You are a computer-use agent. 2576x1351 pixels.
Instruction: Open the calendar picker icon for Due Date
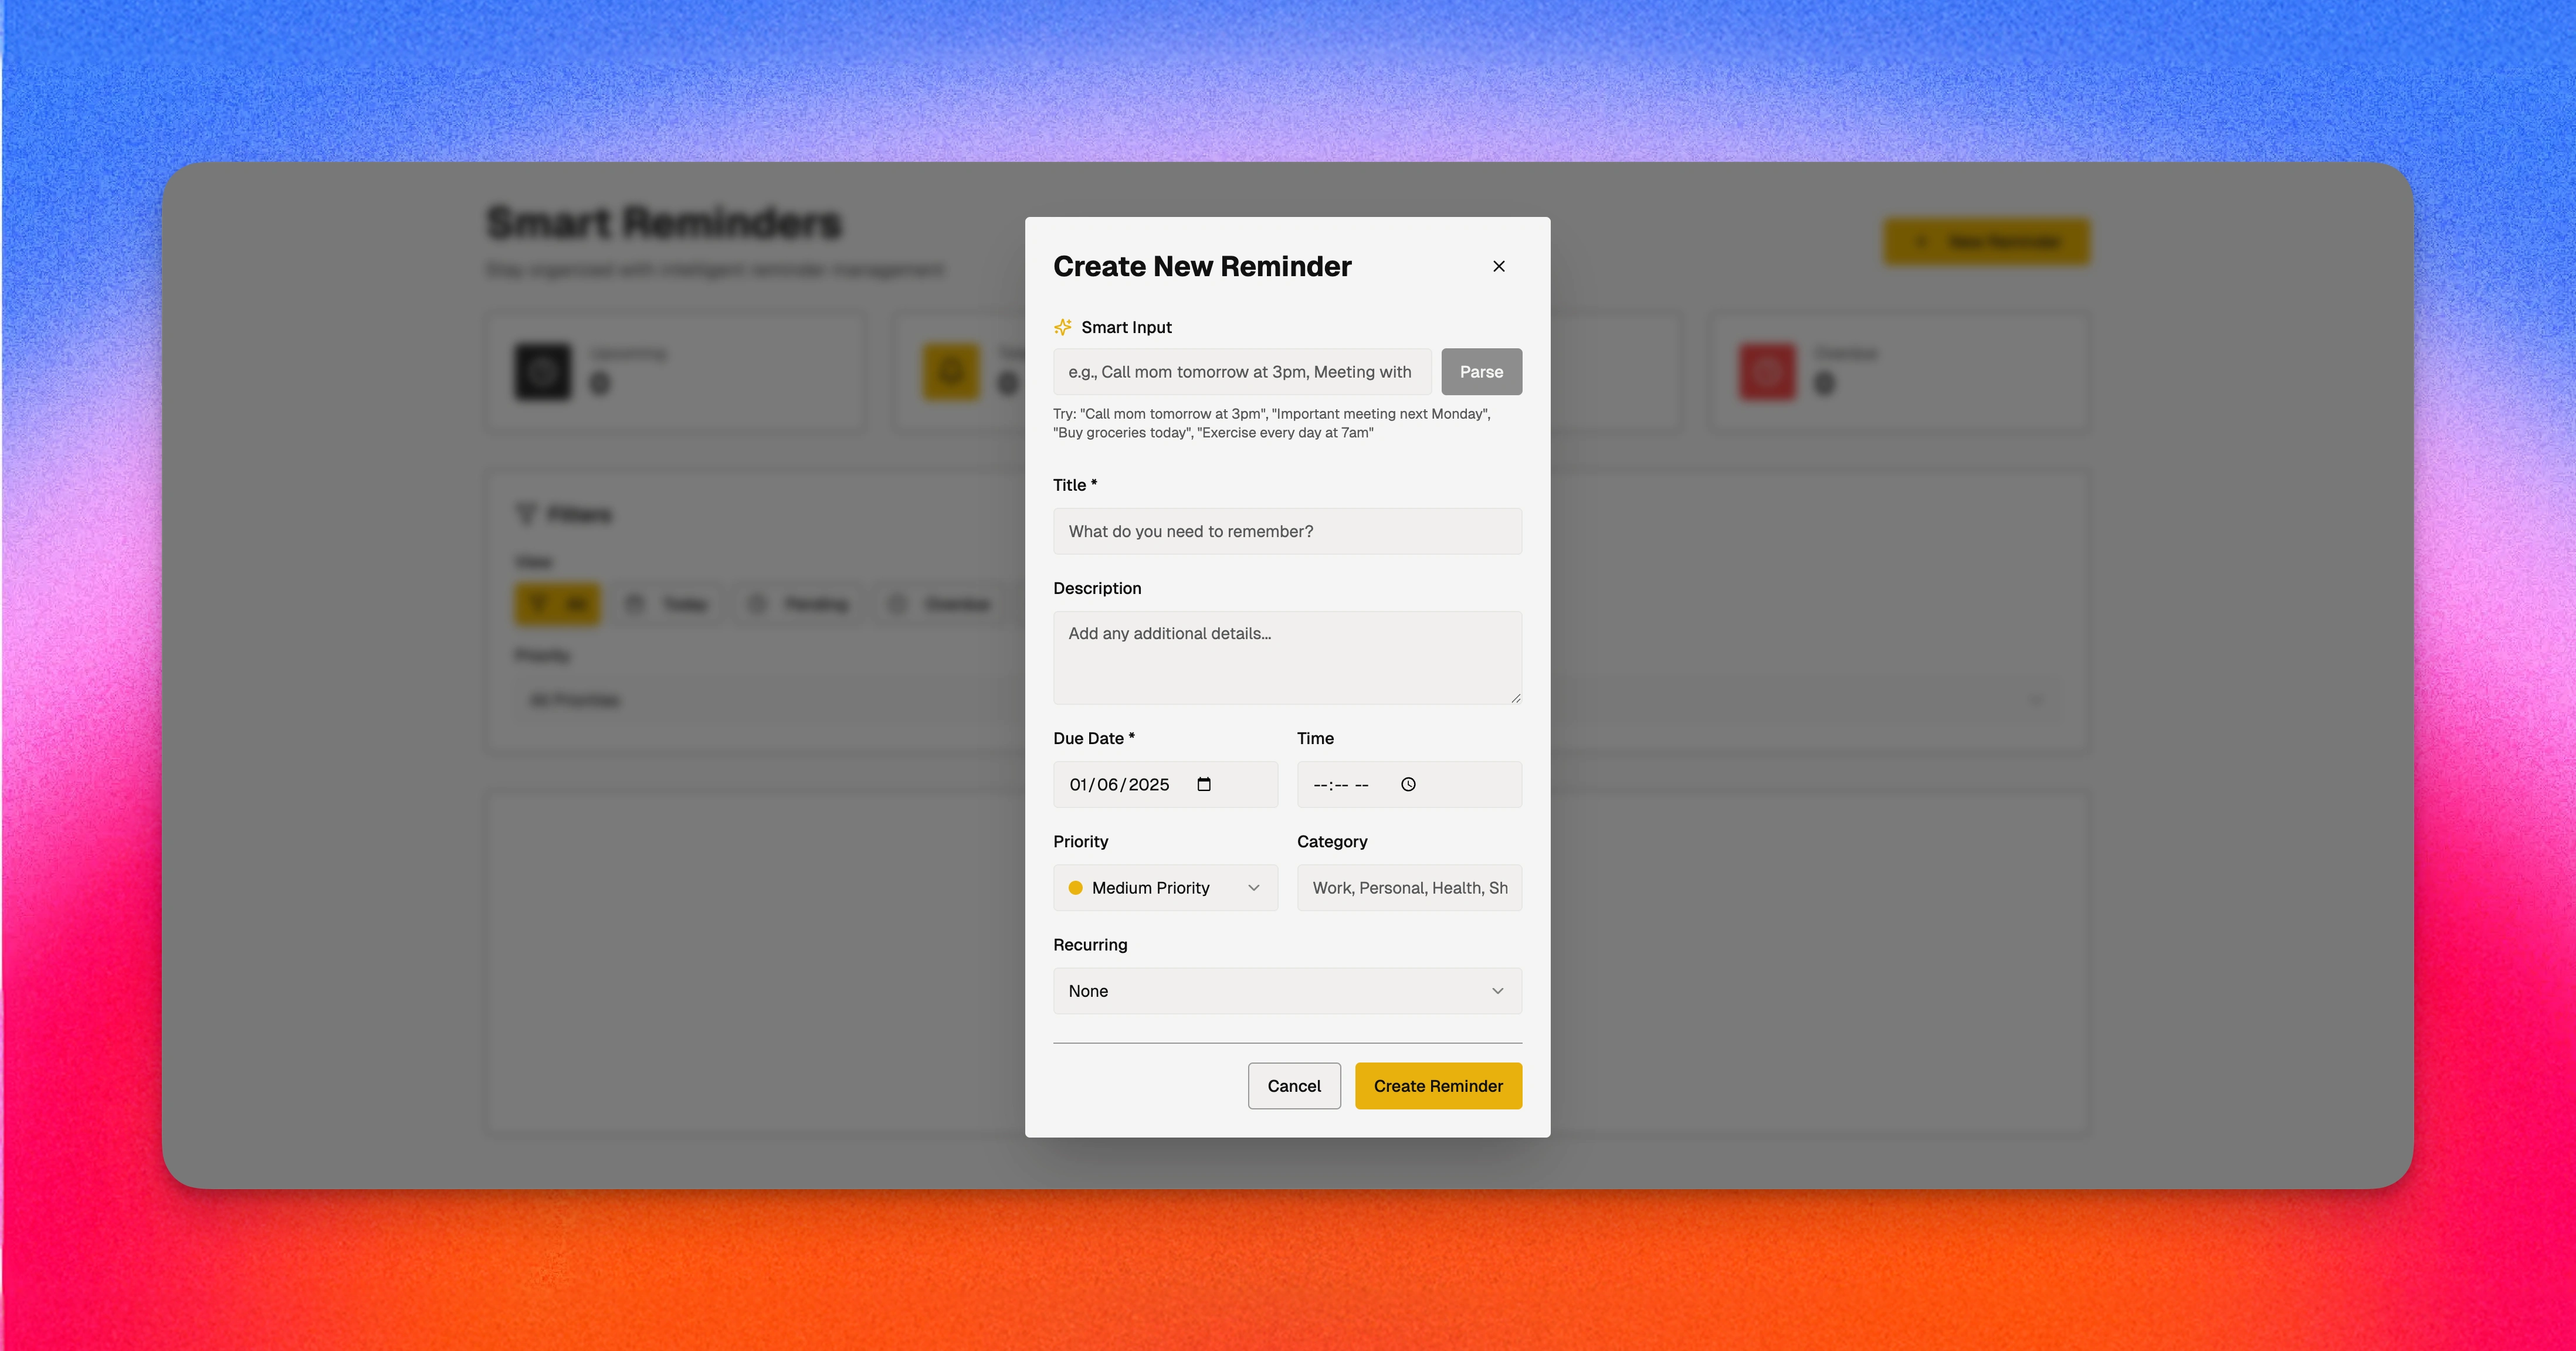point(1204,785)
